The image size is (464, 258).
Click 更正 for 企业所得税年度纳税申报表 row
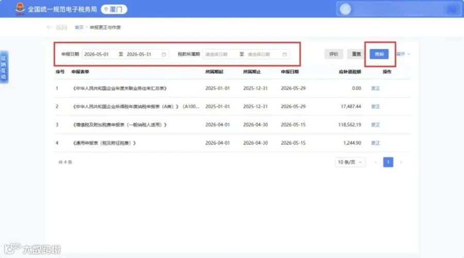(375, 107)
